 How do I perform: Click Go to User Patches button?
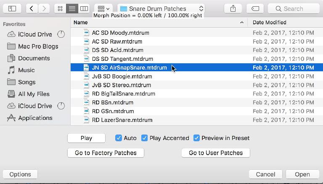216,153
